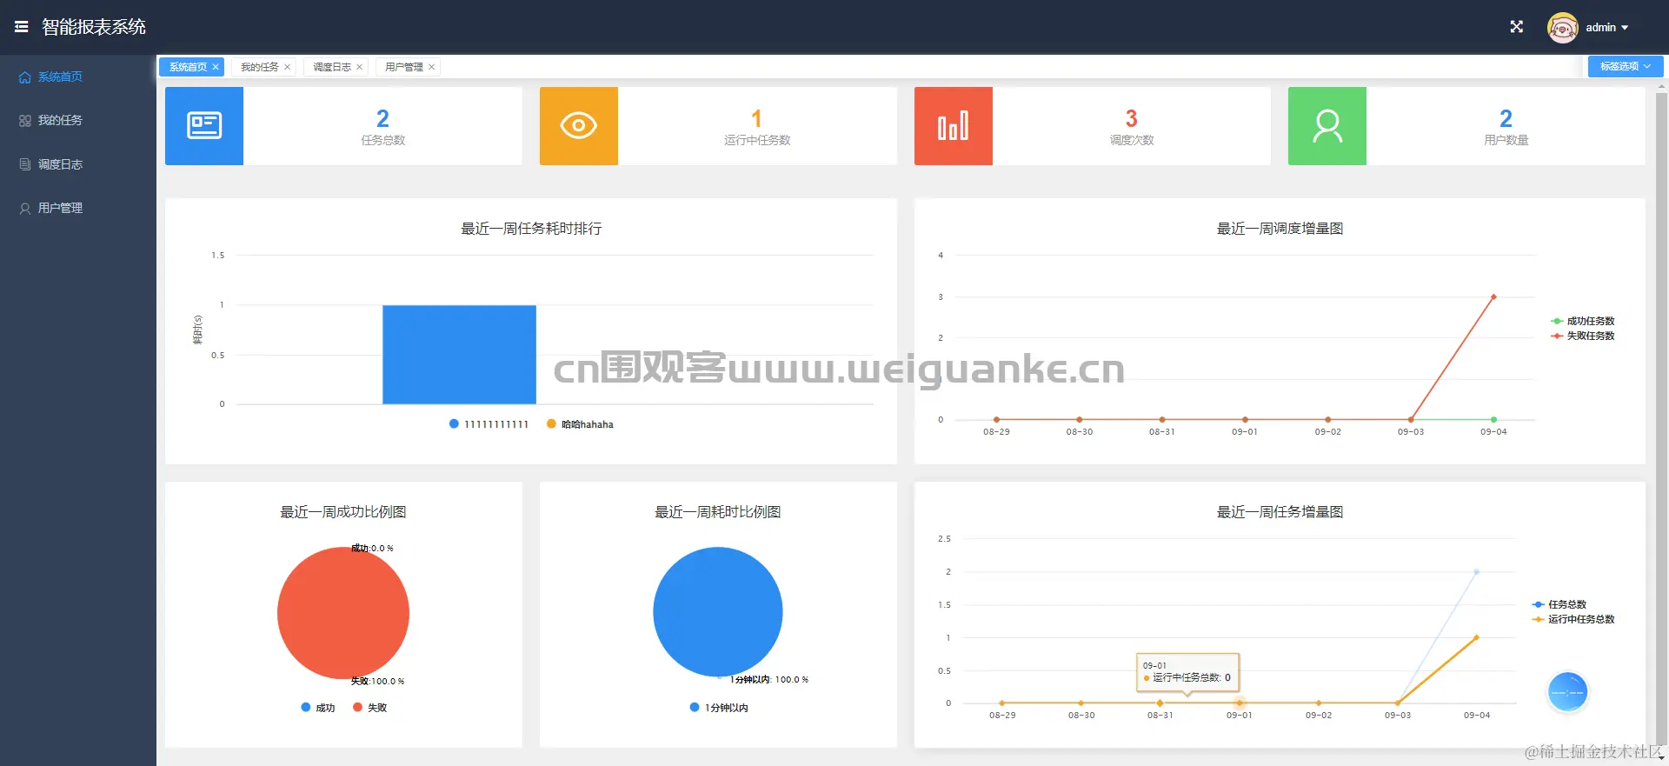Image resolution: width=1669 pixels, height=766 pixels.
Task: Click the 调度次数 value 3
Action: point(1132,118)
